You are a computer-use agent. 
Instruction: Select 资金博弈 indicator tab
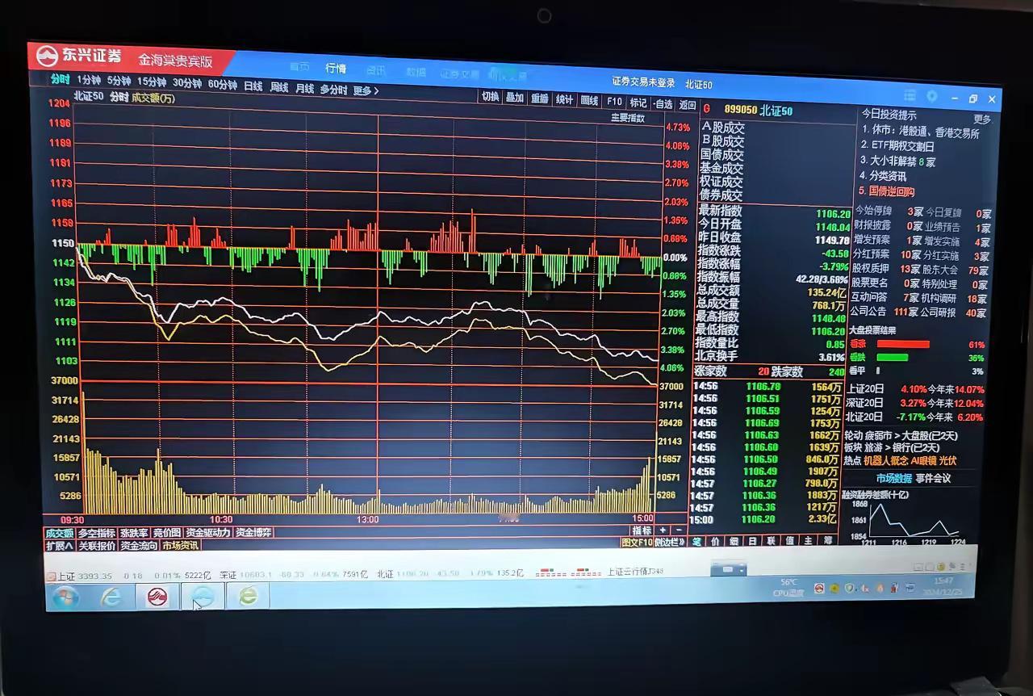point(253,533)
